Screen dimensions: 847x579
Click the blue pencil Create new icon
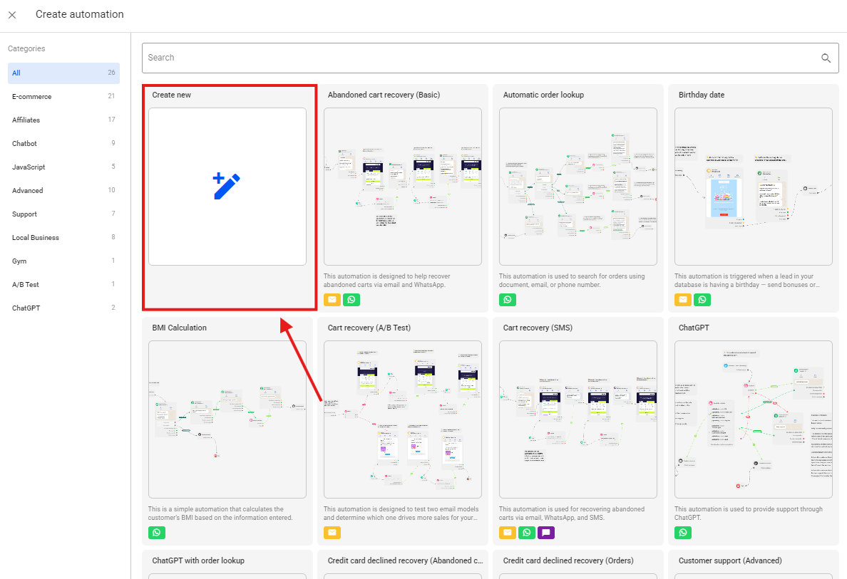pyautogui.click(x=227, y=187)
